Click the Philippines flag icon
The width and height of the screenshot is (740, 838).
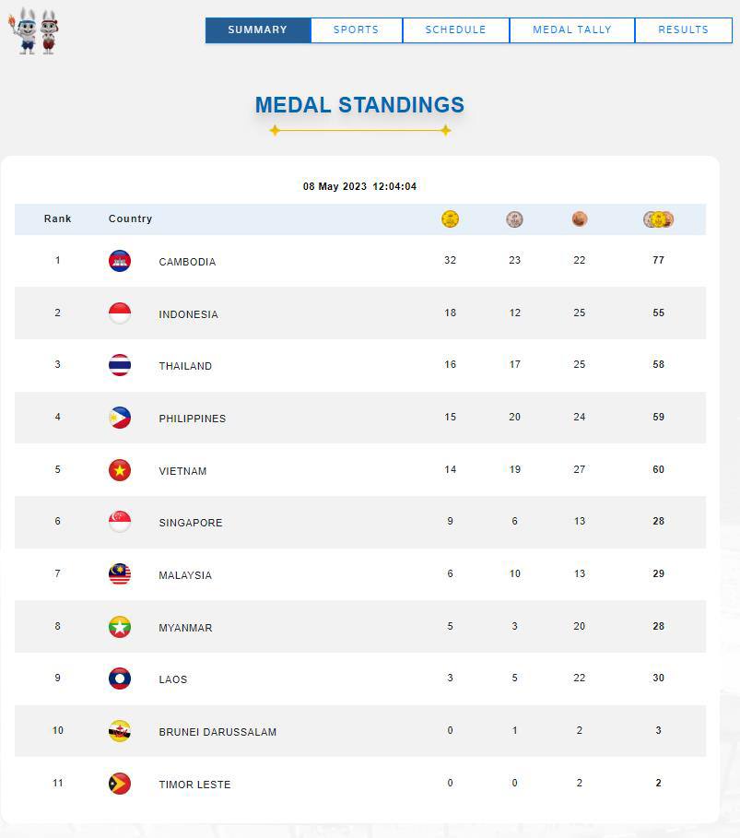click(x=120, y=418)
